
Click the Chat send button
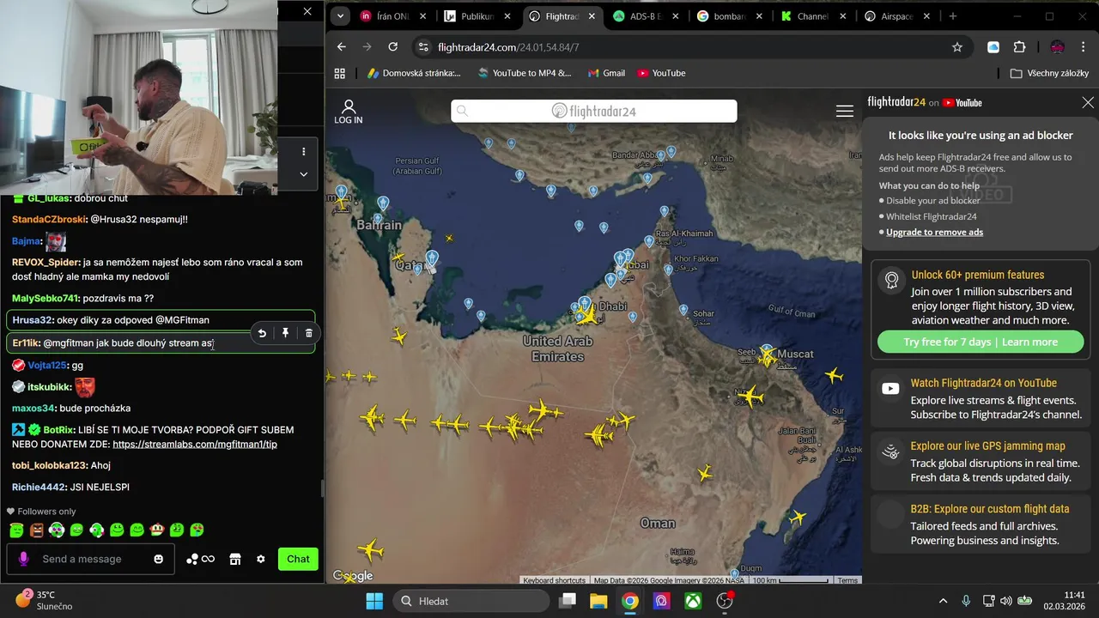point(298,559)
